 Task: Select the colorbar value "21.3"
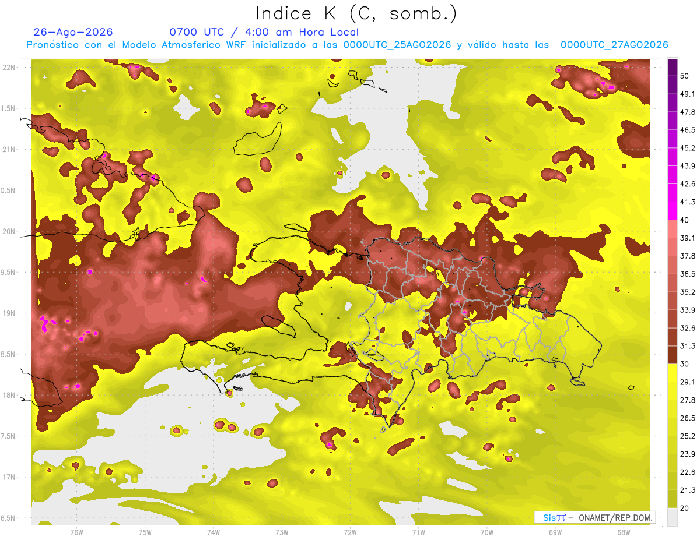pos(687,490)
